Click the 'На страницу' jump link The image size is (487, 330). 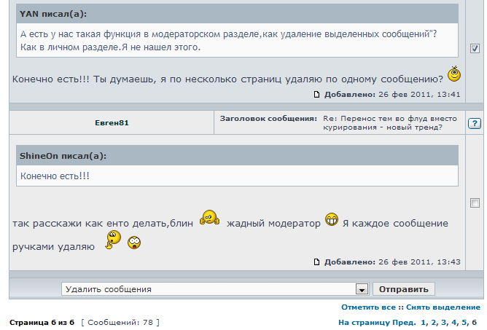point(365,323)
